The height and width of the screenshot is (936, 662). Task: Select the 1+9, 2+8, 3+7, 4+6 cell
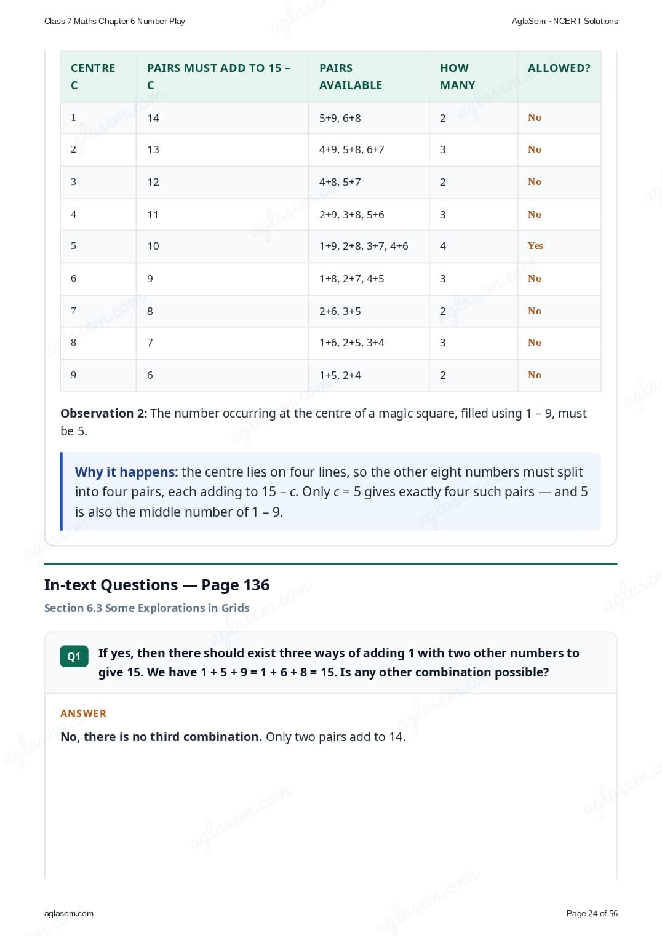tap(369, 247)
